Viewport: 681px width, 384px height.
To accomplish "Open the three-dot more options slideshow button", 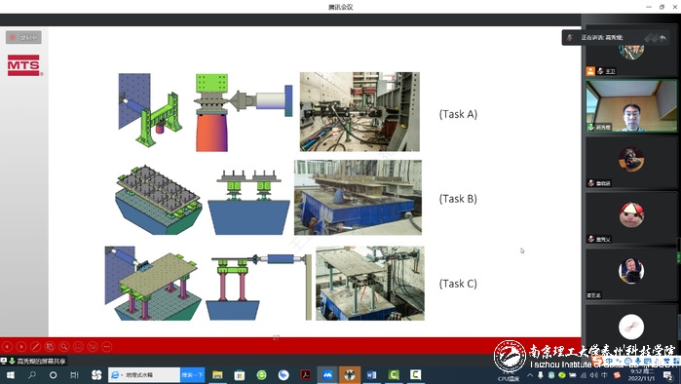I will [107, 347].
